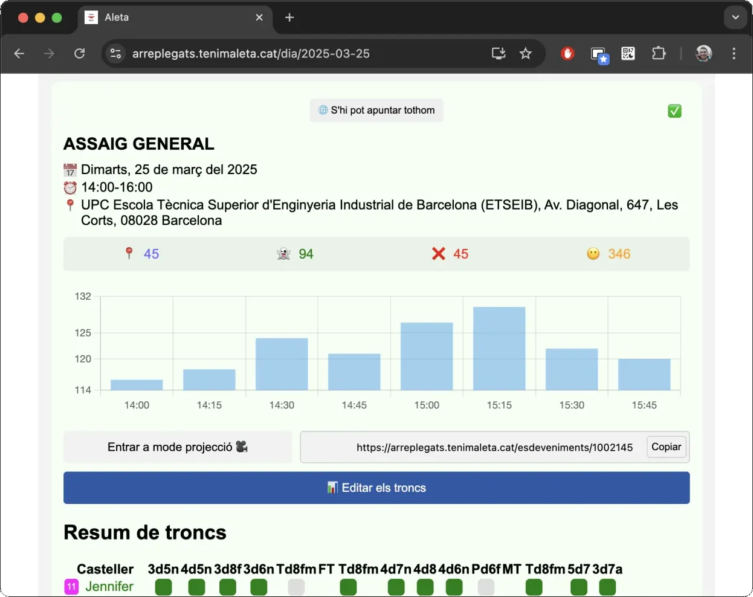Click the 3d8f column header
The image size is (753, 597).
pyautogui.click(x=228, y=569)
